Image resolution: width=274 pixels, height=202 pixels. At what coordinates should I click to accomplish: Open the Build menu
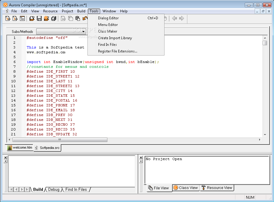(81, 11)
